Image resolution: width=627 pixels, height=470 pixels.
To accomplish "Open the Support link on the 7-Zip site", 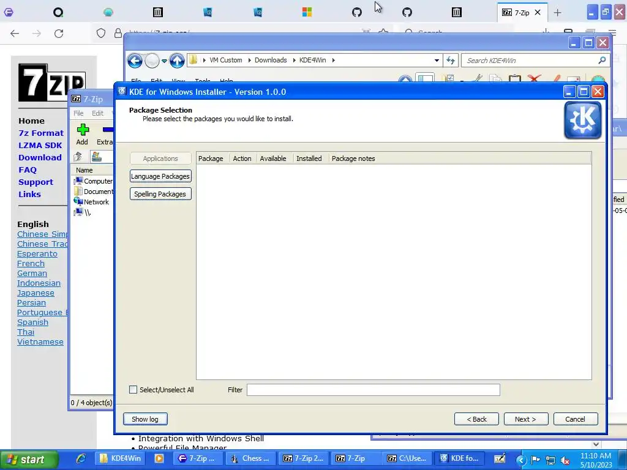I will pyautogui.click(x=36, y=182).
